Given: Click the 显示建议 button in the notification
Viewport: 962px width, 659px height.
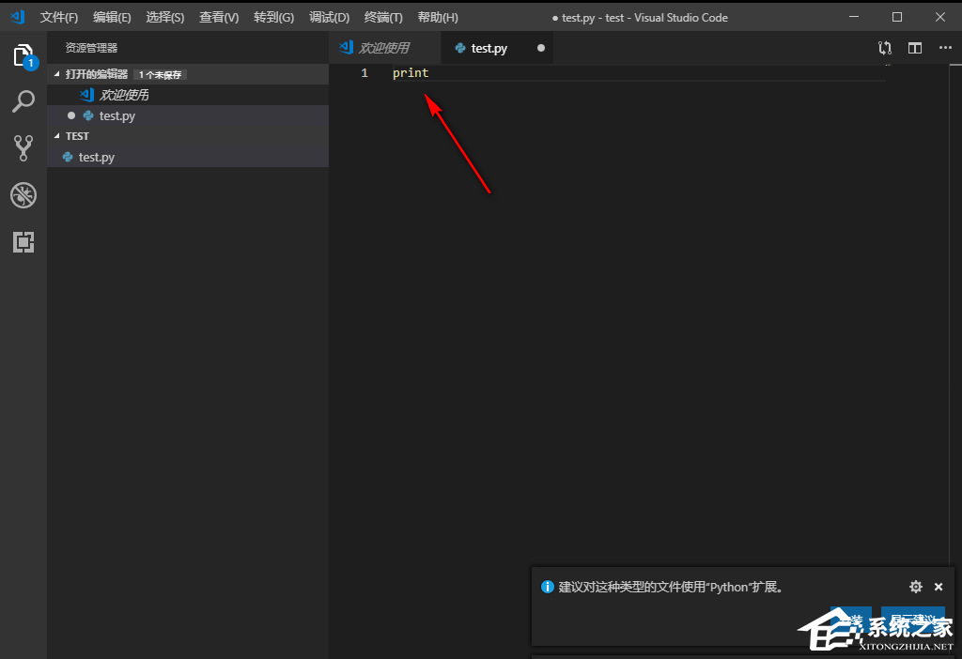Looking at the screenshot, I should tap(910, 620).
